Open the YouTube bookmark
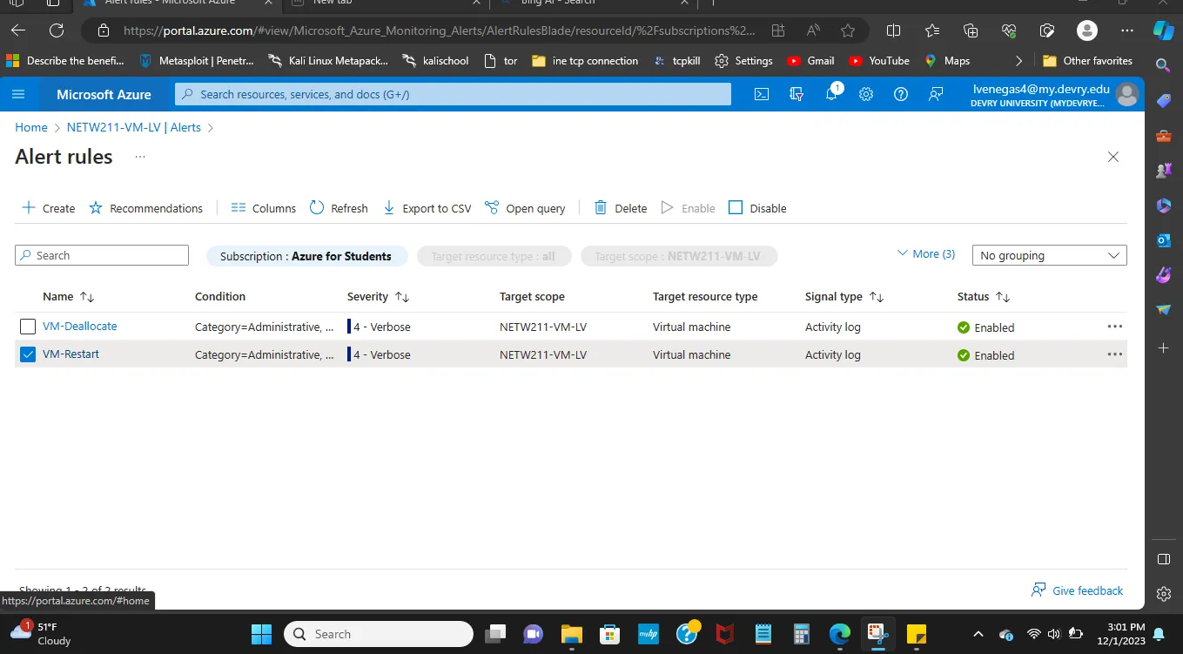This screenshot has height=654, width=1183. (x=878, y=61)
